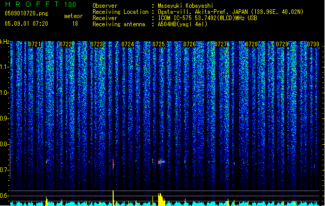Viewport: 325px width, 206px height.
Task: Click the vertical red meteor echo before 0724
Action: pyautogui.click(x=113, y=164)
